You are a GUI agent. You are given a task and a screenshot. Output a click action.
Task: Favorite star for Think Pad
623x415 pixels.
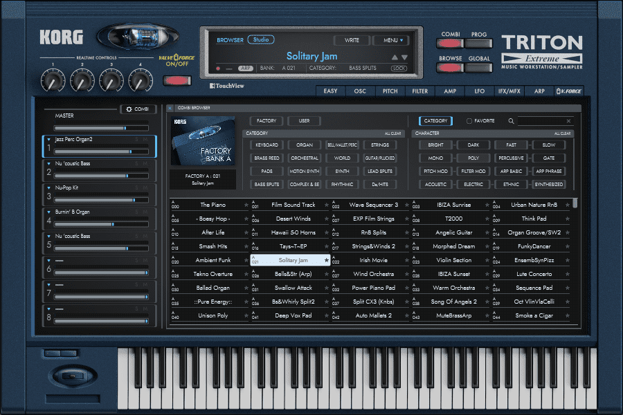click(568, 219)
